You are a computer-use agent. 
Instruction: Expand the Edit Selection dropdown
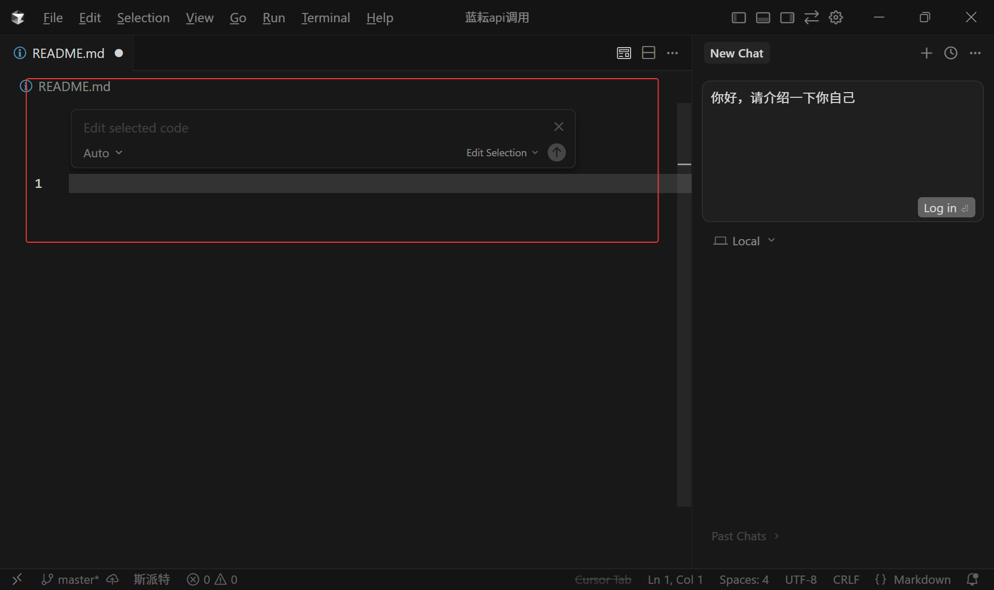pyautogui.click(x=502, y=153)
